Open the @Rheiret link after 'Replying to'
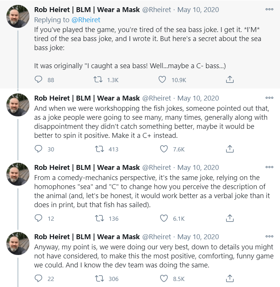This screenshot has height=287, width=280. coord(87,20)
